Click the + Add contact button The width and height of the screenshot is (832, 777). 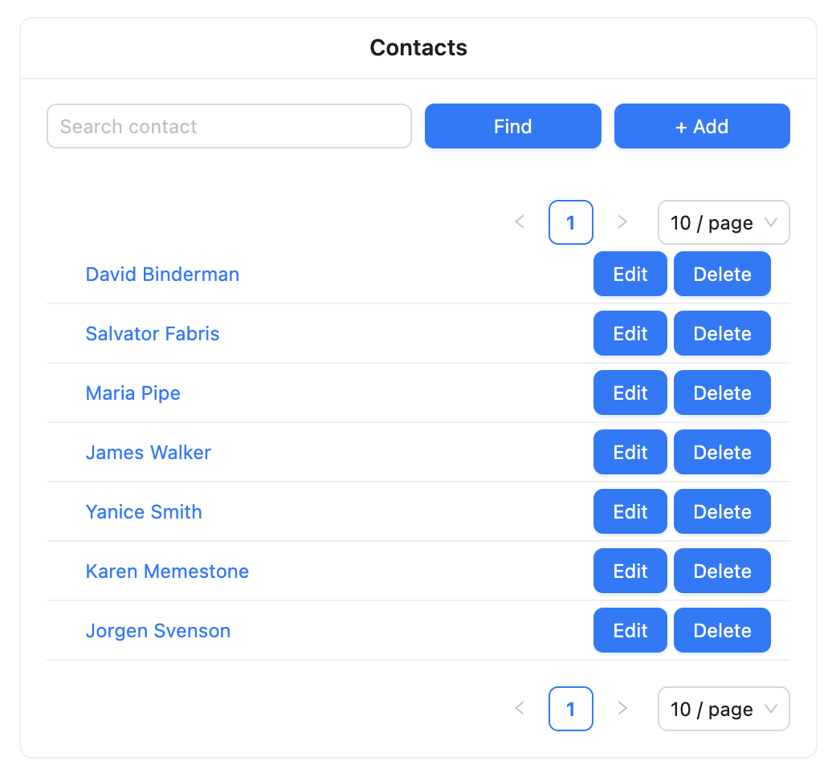click(x=702, y=126)
